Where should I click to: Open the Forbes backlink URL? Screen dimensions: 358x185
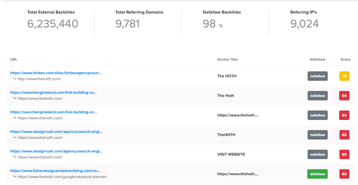[x=56, y=73]
